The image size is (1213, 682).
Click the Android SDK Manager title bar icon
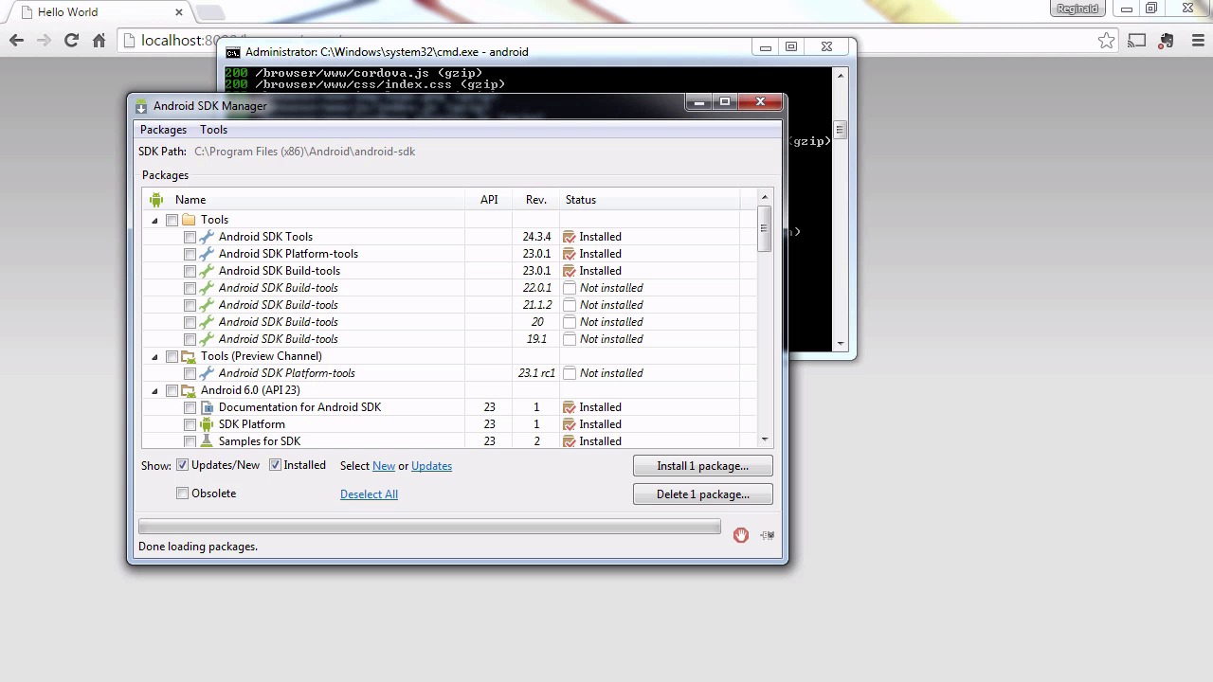click(x=141, y=106)
